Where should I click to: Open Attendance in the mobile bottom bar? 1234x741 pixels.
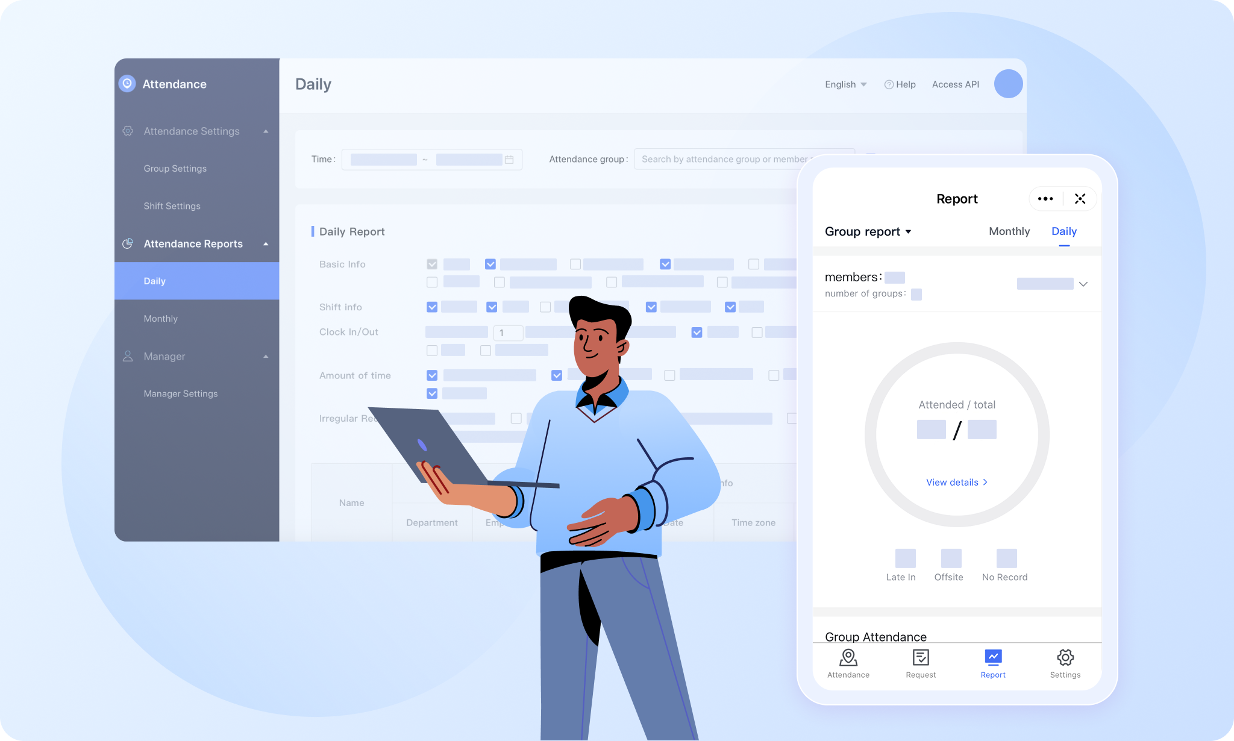(848, 663)
